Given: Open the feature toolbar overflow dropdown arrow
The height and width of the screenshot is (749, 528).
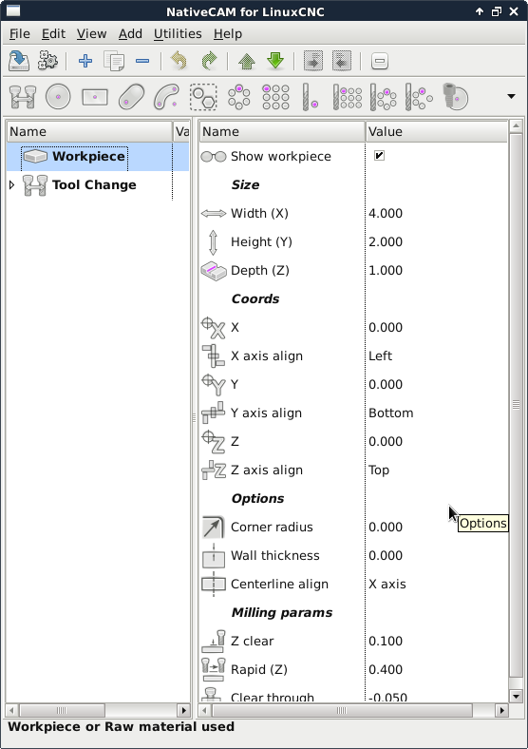Looking at the screenshot, I should pyautogui.click(x=511, y=97).
